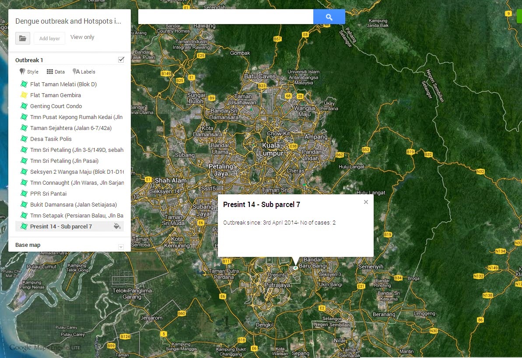This screenshot has width=522, height=358.
Task: Click the Rawang map label
Action: pyautogui.click(x=204, y=26)
